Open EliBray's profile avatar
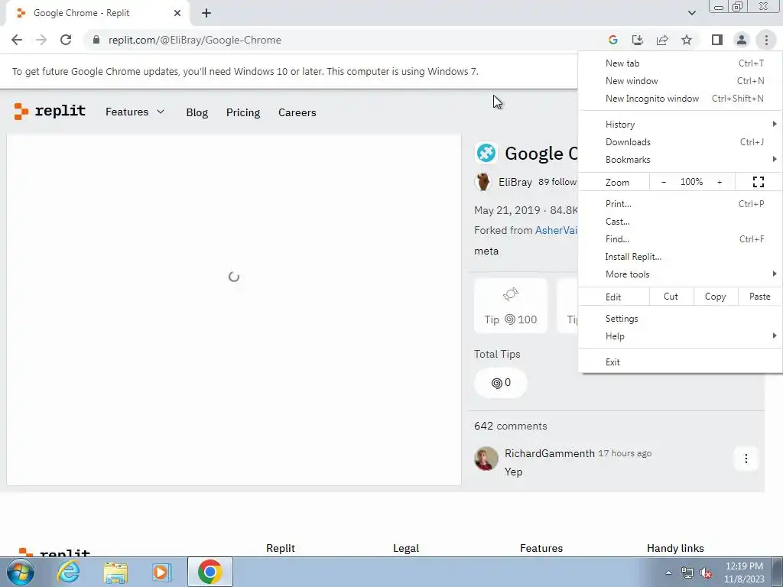Viewport: 783px width, 587px height. click(483, 182)
